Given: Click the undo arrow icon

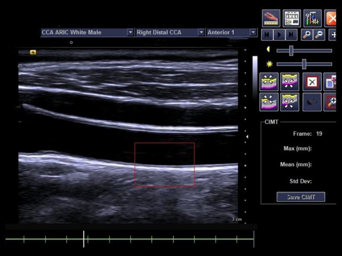Looking at the screenshot, I should click(x=312, y=102).
